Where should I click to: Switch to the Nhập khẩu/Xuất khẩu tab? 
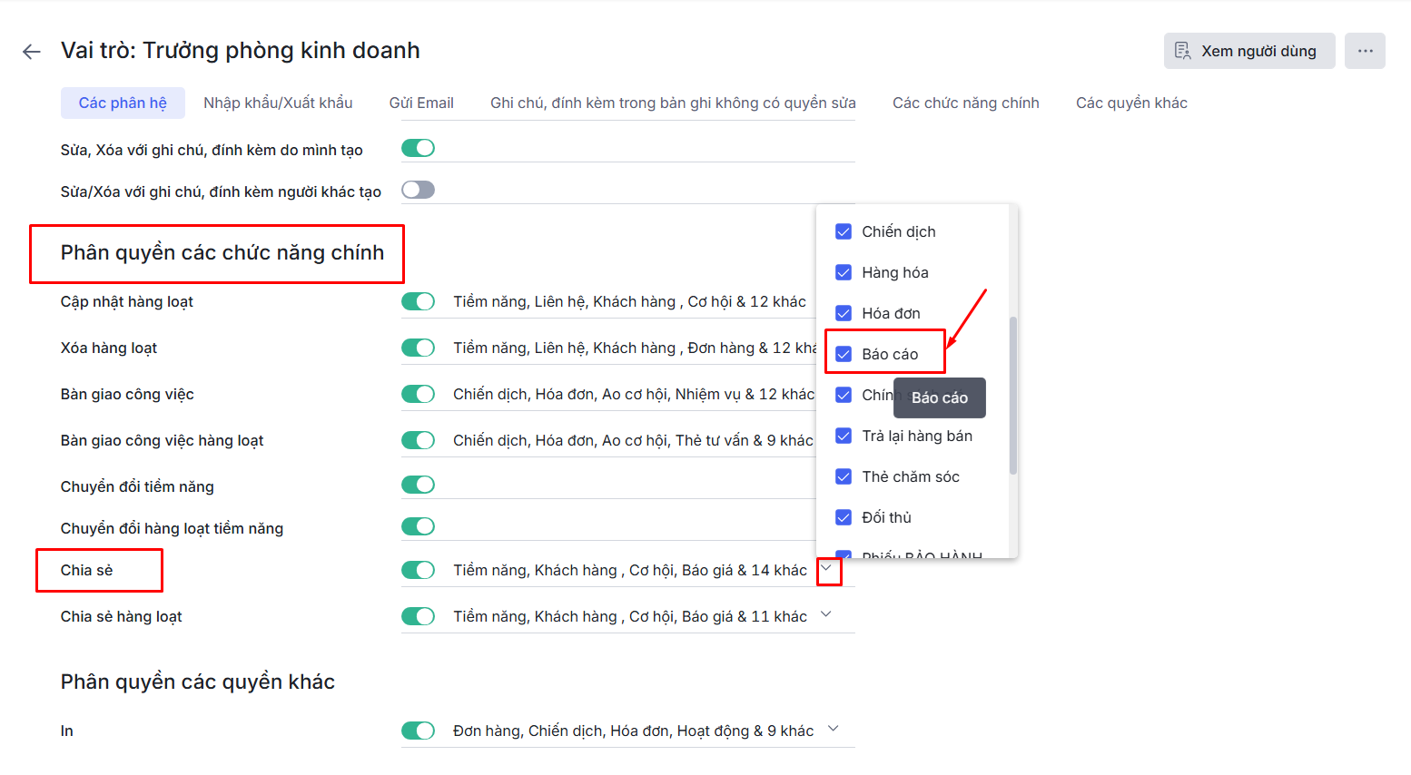(278, 103)
